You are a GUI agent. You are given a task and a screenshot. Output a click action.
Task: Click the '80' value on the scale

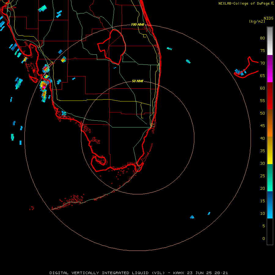(262, 38)
